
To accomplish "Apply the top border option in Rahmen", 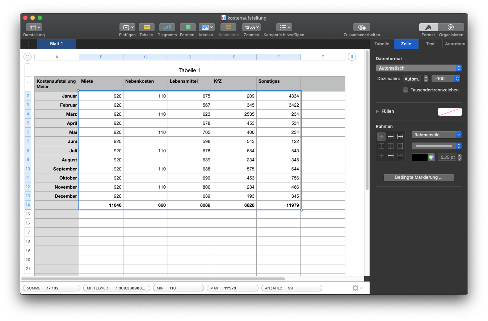I will click(381, 155).
